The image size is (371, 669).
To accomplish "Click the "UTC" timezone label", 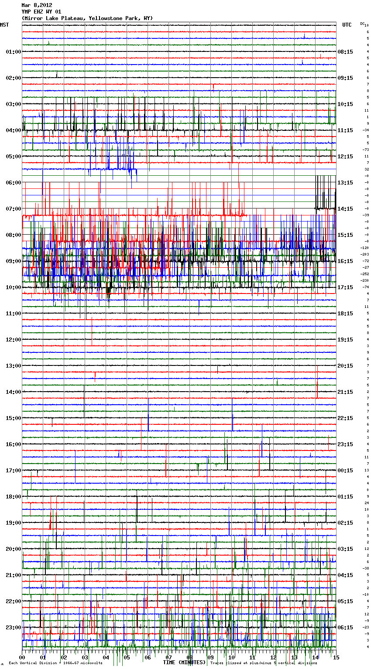I will point(347,25).
